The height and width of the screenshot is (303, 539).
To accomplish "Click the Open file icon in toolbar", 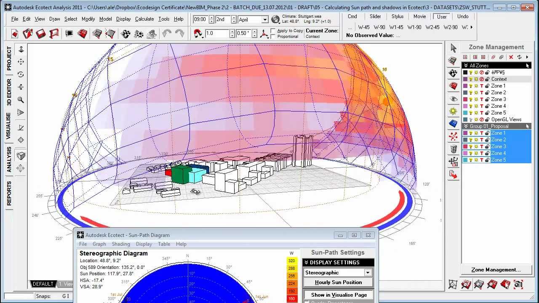I will [28, 34].
